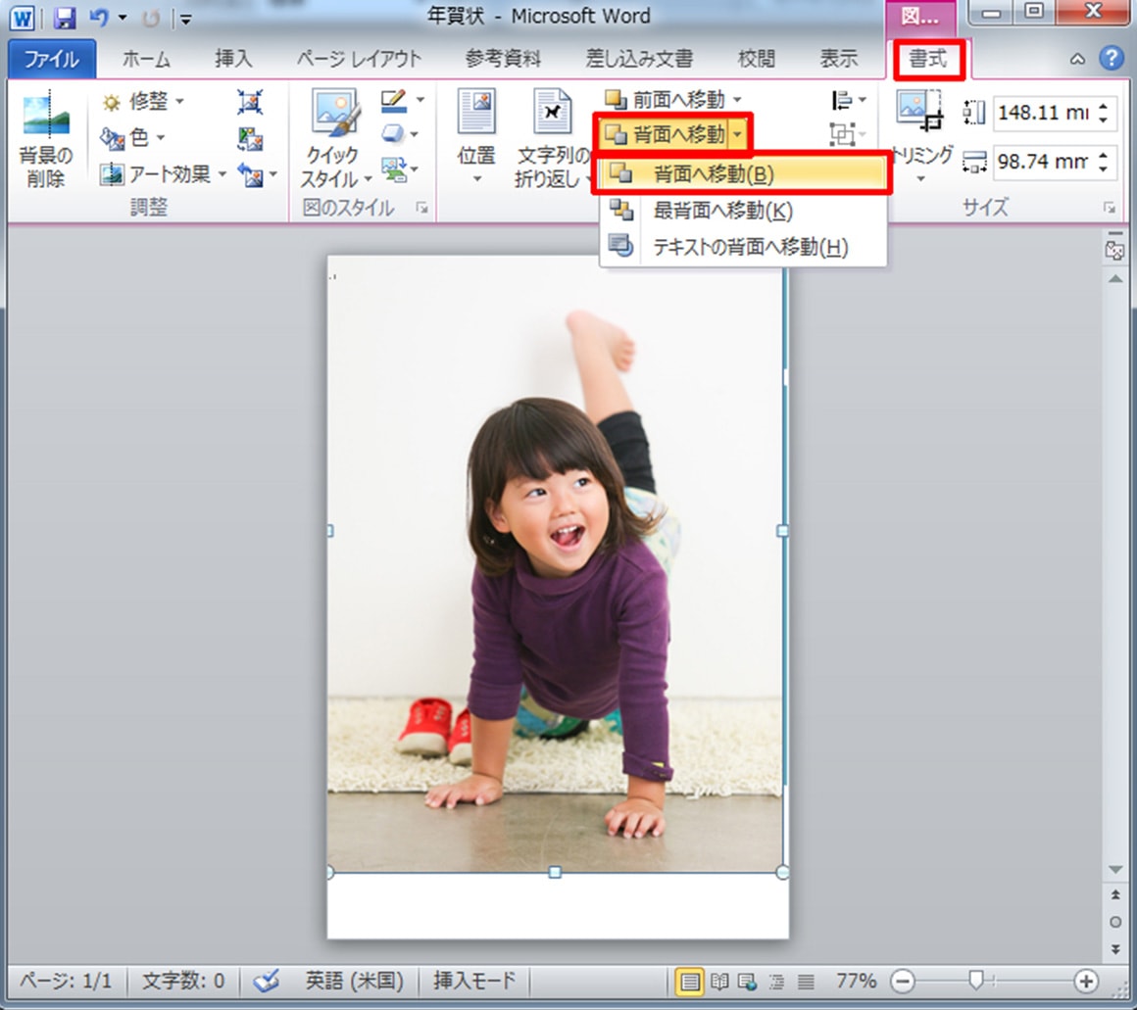Open the 色 color dropdown

pos(132,137)
